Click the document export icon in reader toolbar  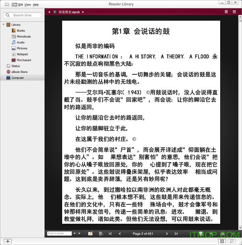(x=101, y=234)
